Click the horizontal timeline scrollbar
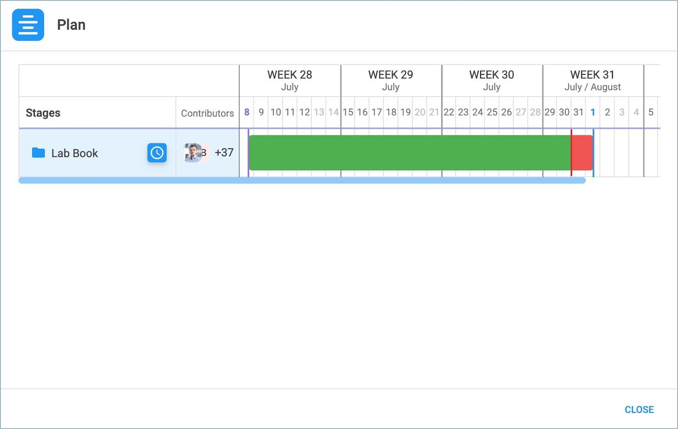Viewport: 678px width, 429px height. [302, 181]
